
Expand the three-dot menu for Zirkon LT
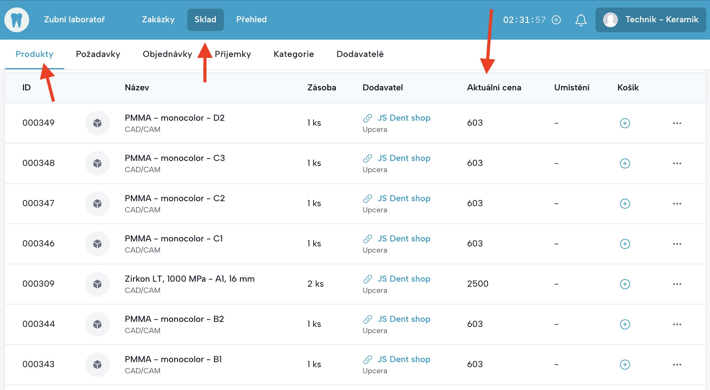click(x=677, y=284)
